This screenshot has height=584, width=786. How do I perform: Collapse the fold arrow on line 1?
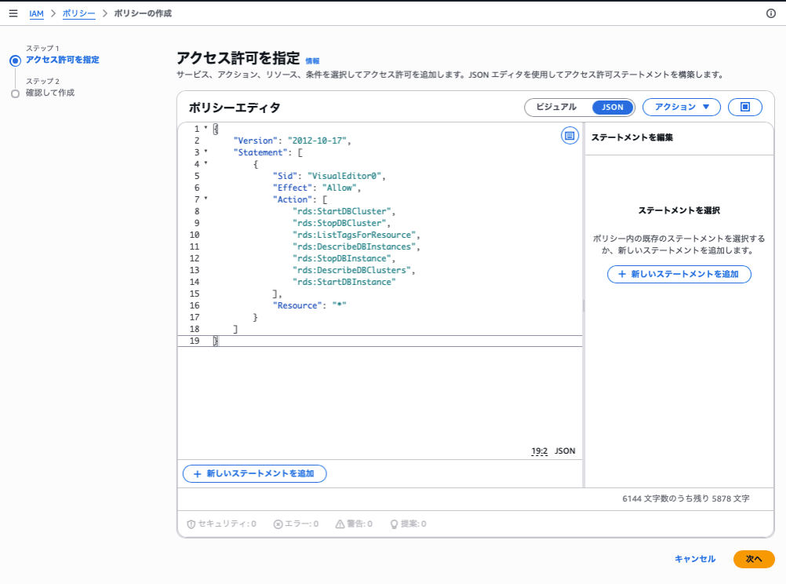206,128
